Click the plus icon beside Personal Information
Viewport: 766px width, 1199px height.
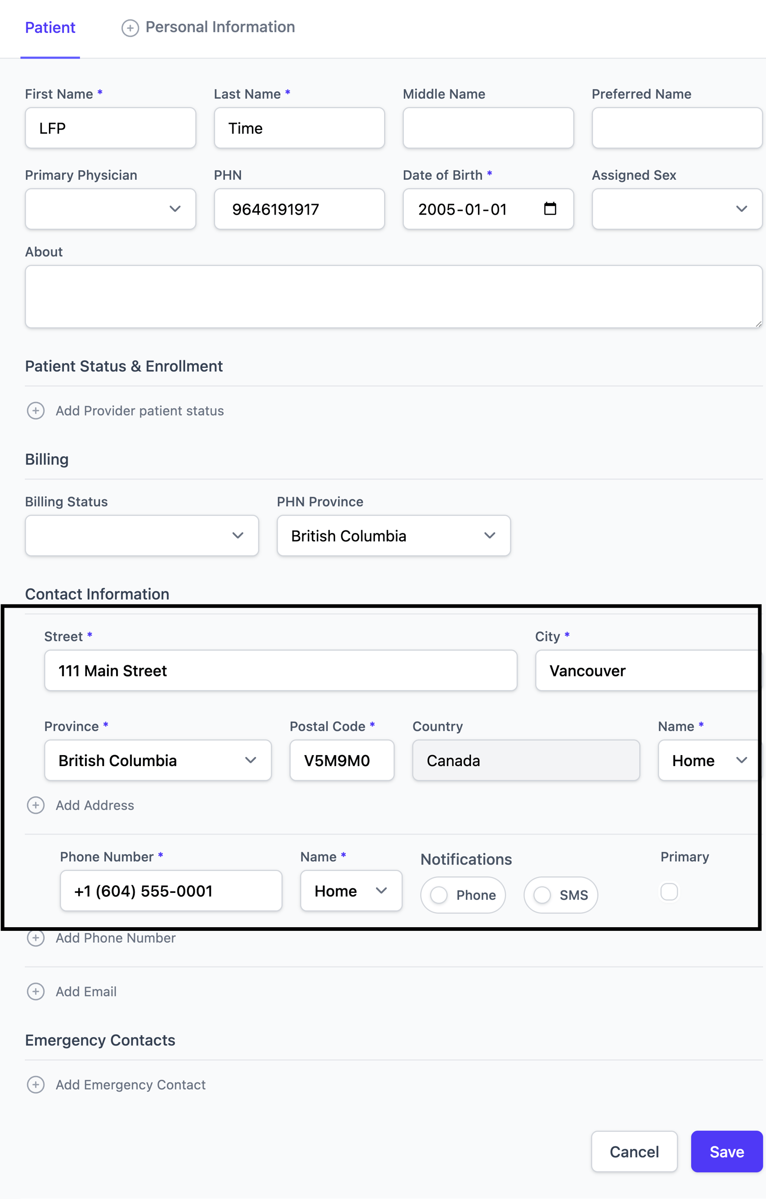click(130, 28)
